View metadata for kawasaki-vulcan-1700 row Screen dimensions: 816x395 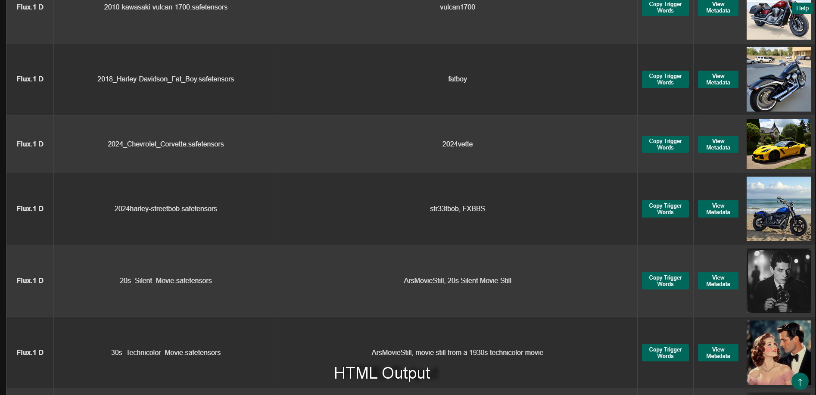click(718, 7)
